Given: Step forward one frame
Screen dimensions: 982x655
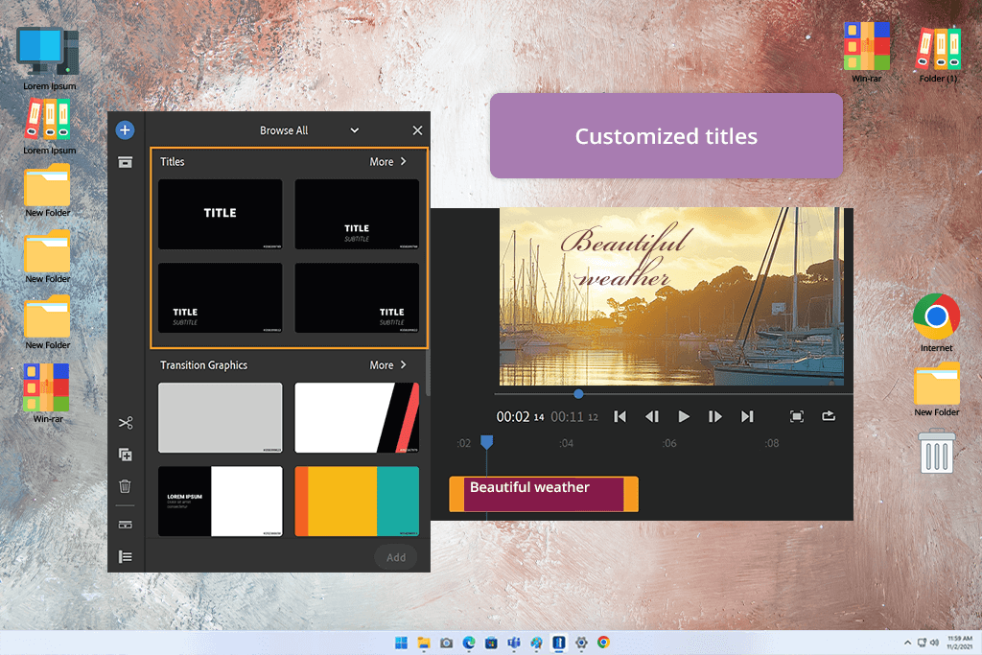Looking at the screenshot, I should [714, 416].
